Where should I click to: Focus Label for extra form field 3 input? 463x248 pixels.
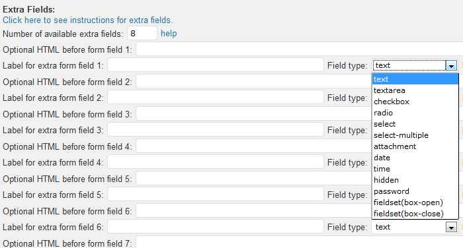point(216,130)
